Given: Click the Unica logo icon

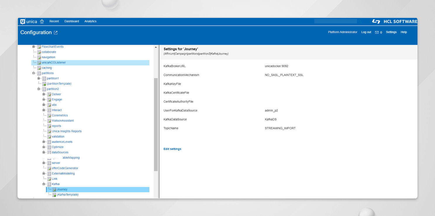Looking at the screenshot, I should [23, 21].
